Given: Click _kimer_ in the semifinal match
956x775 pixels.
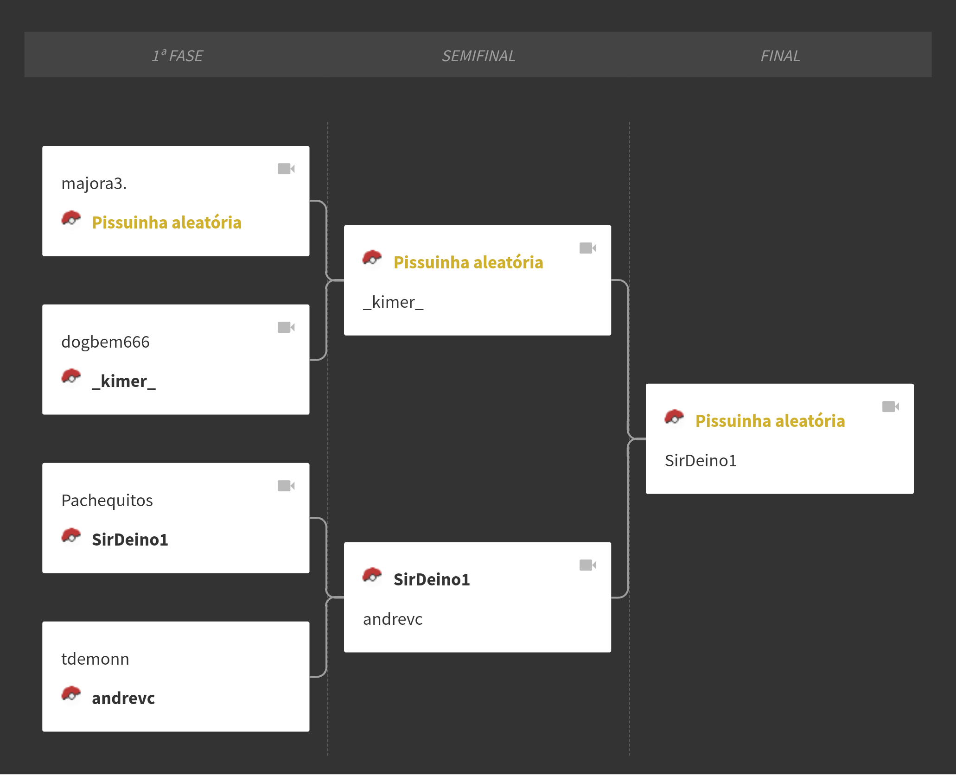Looking at the screenshot, I should (x=393, y=302).
